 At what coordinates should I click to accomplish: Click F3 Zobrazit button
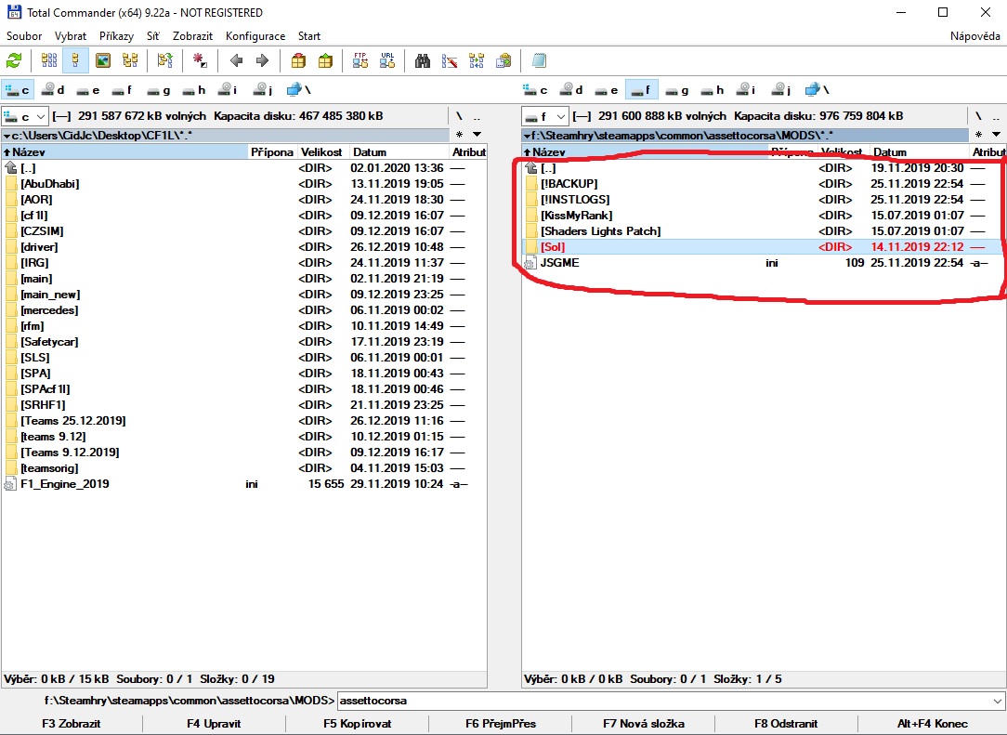coord(72,724)
